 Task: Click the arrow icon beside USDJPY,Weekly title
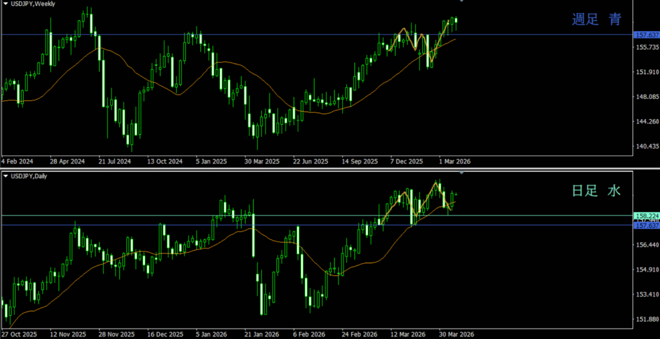coord(6,4)
